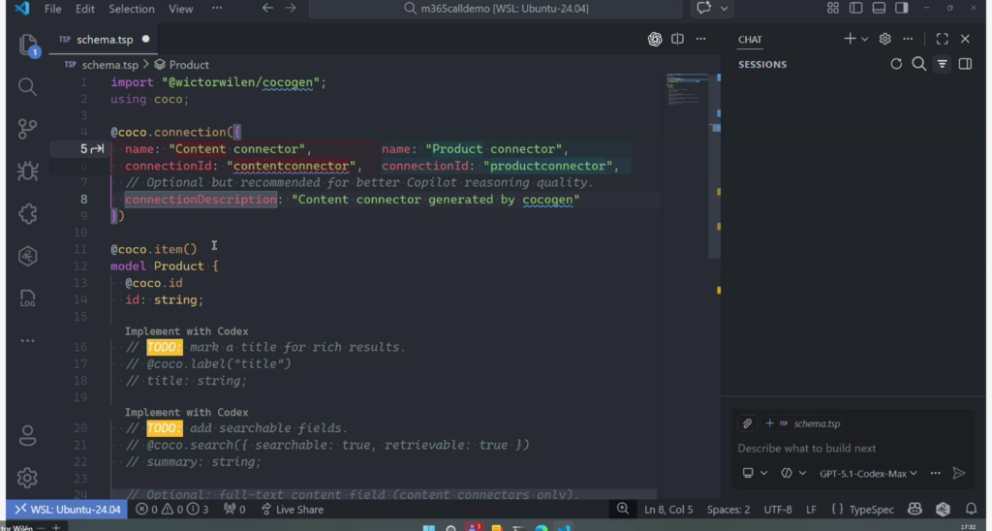The image size is (992, 531).
Task: Toggle the secondary side bar layout button
Action: [x=902, y=9]
